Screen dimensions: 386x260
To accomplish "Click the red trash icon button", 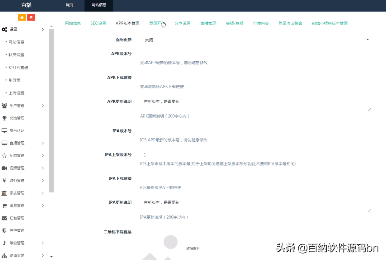I will tap(31, 17).
